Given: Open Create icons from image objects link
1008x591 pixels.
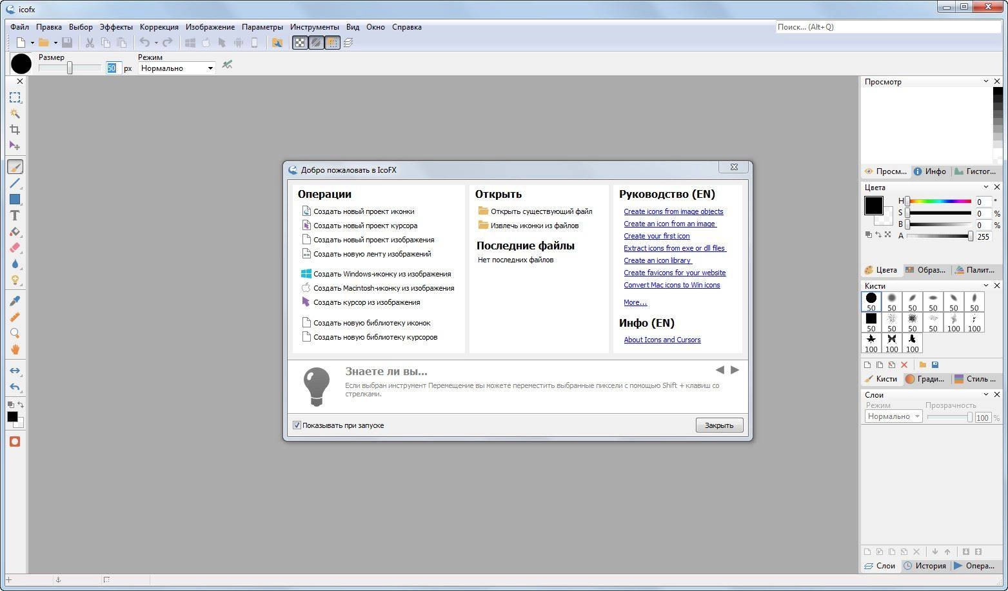Looking at the screenshot, I should (673, 211).
